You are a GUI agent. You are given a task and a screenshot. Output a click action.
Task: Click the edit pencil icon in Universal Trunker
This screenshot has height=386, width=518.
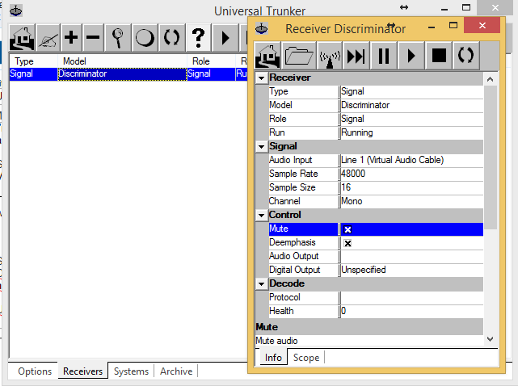point(49,38)
